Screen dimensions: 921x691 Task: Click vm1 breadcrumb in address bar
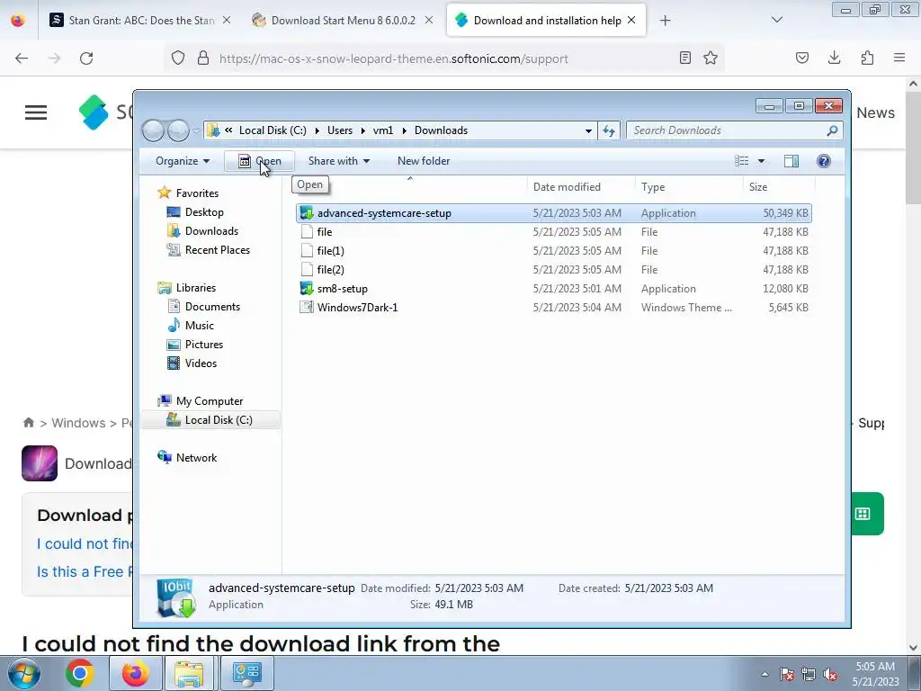383,130
